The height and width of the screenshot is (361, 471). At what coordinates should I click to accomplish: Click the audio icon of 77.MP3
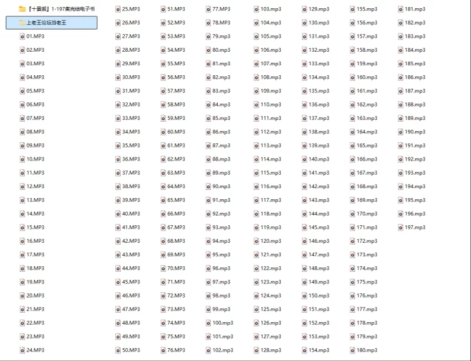pos(208,9)
